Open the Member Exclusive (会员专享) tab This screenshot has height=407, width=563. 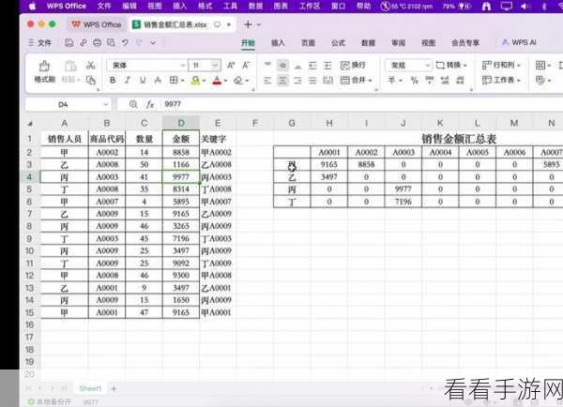(465, 43)
